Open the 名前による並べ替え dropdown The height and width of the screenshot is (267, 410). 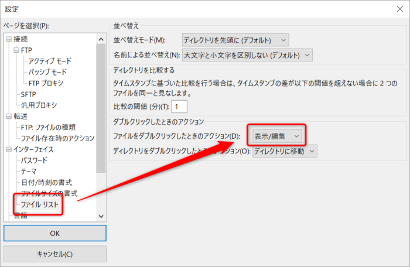[x=247, y=55]
